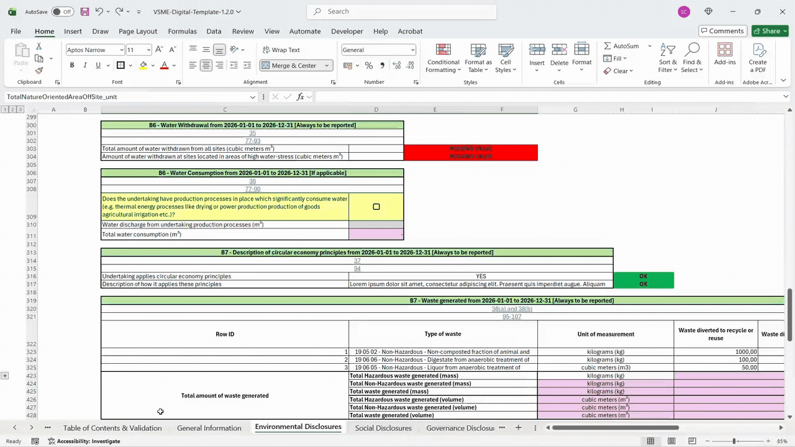Image resolution: width=795 pixels, height=447 pixels.
Task: Click the Align Left icon
Action: pyautogui.click(x=193, y=65)
